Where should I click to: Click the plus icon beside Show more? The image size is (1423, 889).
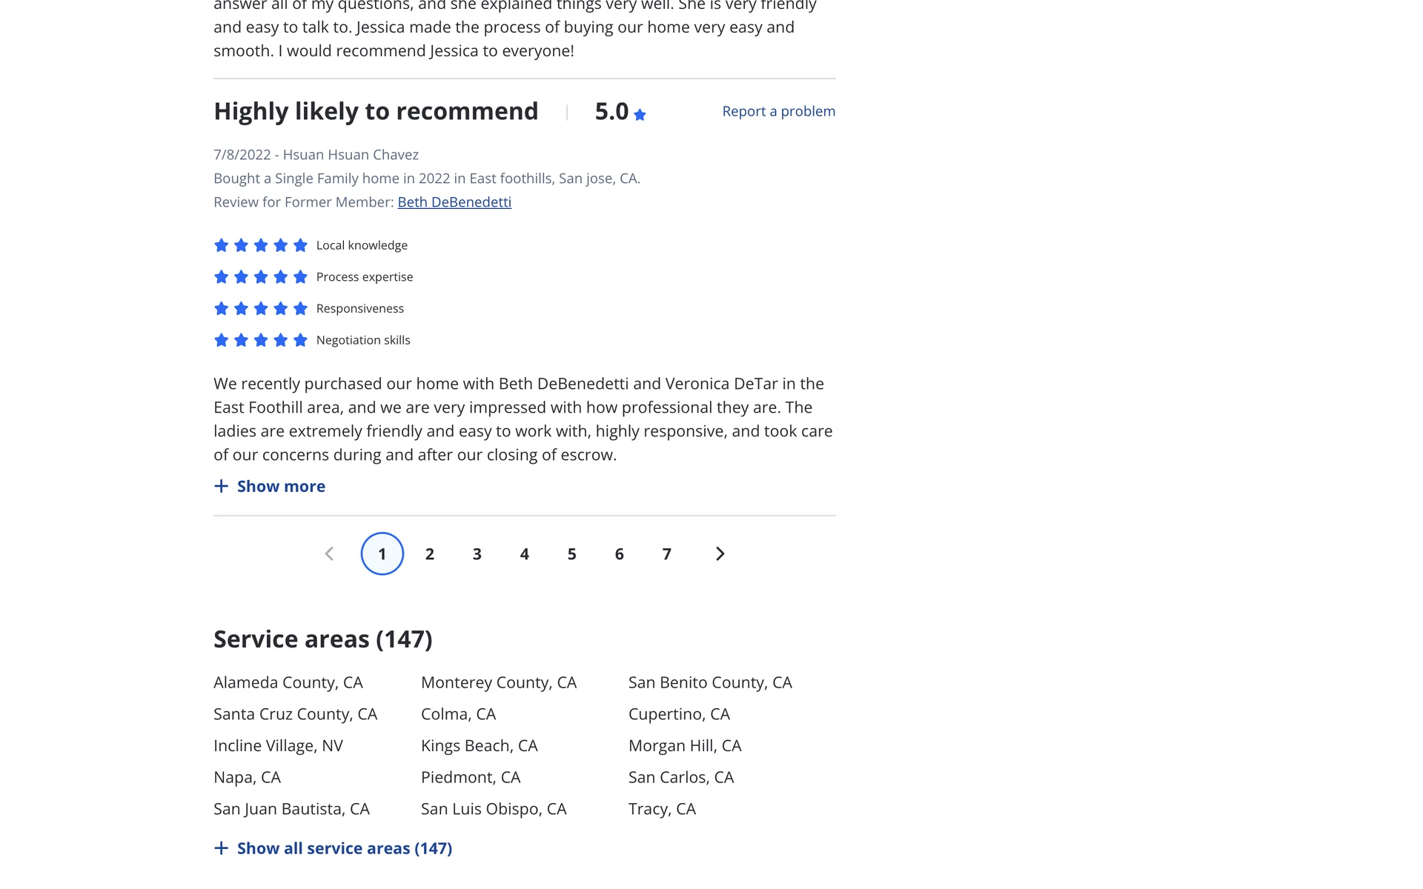coord(221,487)
